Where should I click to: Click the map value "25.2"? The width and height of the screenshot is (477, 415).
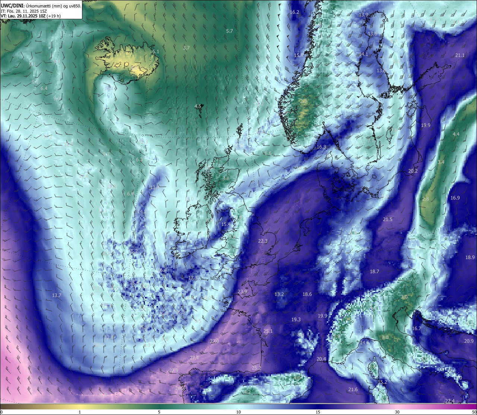coord(256,368)
